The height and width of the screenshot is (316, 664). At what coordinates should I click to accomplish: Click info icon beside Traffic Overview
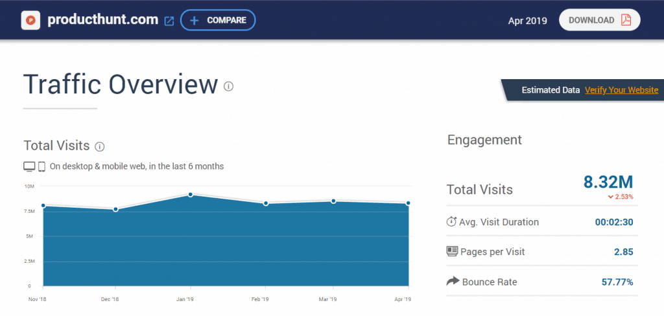pyautogui.click(x=229, y=86)
